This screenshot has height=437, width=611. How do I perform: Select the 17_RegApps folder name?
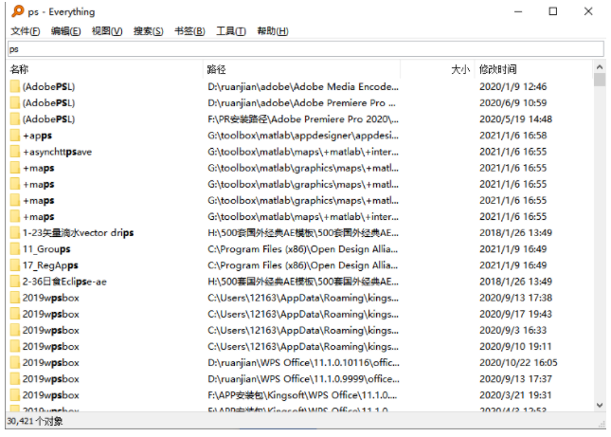(x=50, y=265)
